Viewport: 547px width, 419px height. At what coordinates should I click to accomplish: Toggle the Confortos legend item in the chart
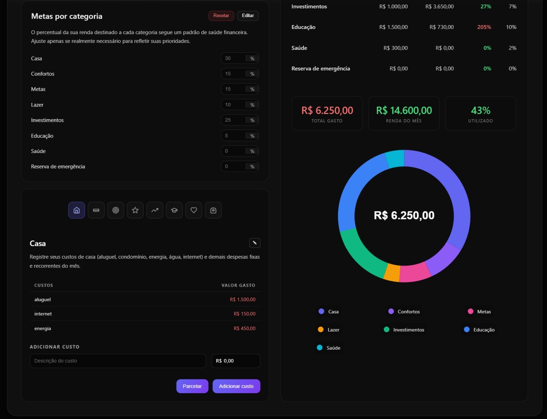(x=404, y=312)
